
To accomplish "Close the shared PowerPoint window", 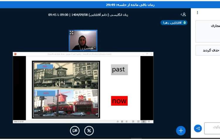I will coord(151,54).
